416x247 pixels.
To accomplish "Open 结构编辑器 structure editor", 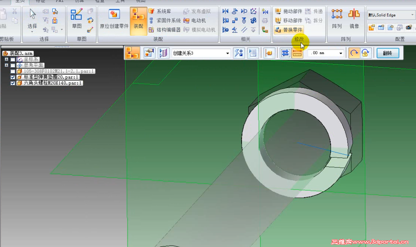I will (x=164, y=30).
